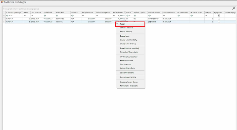Open 'Karta wykonania' from context menu

point(126,60)
